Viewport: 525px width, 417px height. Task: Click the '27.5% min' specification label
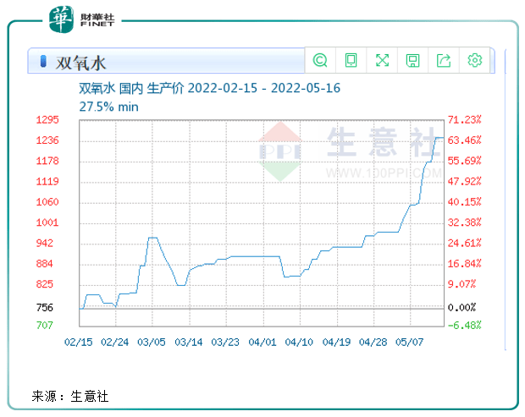click(108, 107)
